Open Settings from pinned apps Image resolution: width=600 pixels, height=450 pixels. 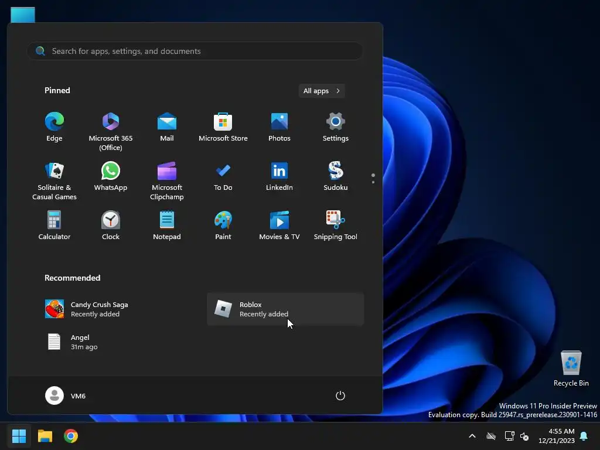pos(336,127)
